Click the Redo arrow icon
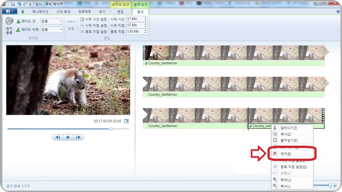The image size is (342, 192). [25, 4]
